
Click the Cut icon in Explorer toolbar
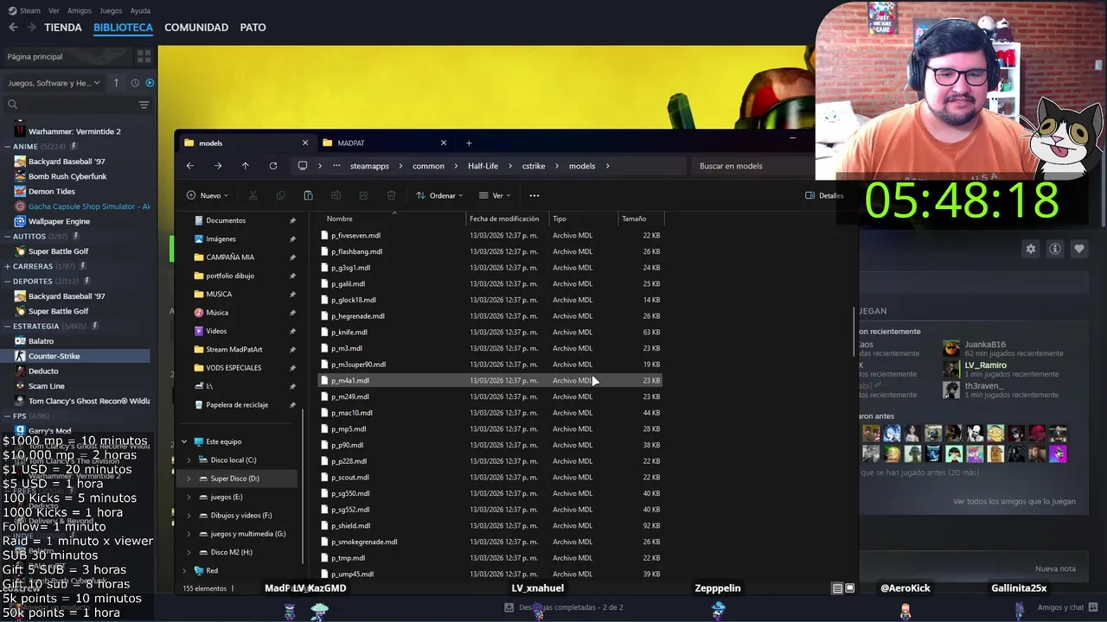point(253,195)
